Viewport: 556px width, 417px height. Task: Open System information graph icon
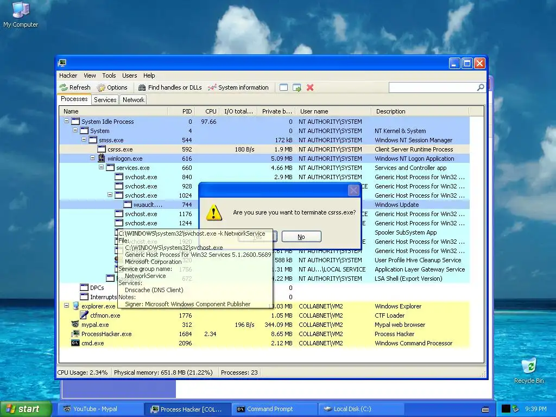212,87
